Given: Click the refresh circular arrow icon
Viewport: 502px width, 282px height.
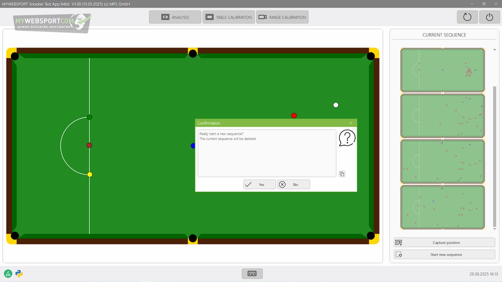Looking at the screenshot, I should tap(467, 17).
